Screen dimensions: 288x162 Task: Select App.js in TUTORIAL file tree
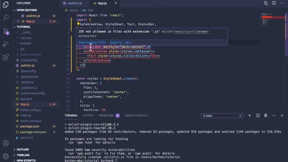pyautogui.click(x=25, y=104)
